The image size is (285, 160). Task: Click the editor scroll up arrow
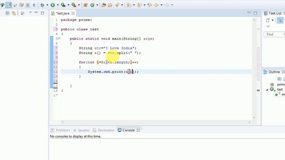coord(254,20)
